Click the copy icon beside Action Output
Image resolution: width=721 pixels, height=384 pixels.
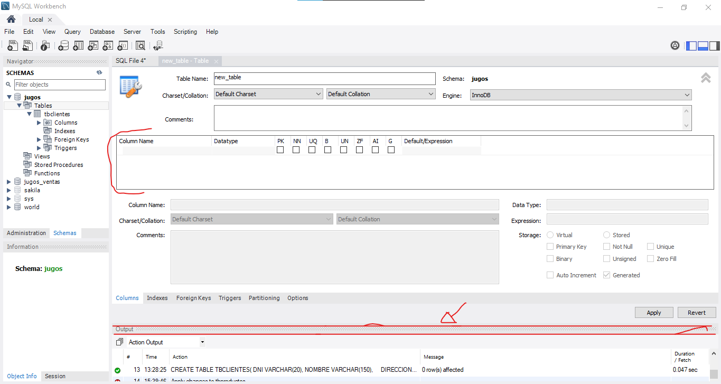tap(119, 342)
